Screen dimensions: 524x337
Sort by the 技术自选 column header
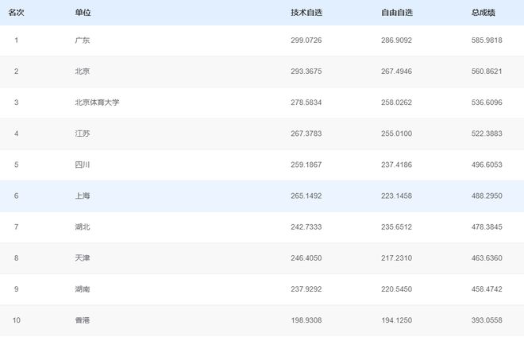[306, 13]
